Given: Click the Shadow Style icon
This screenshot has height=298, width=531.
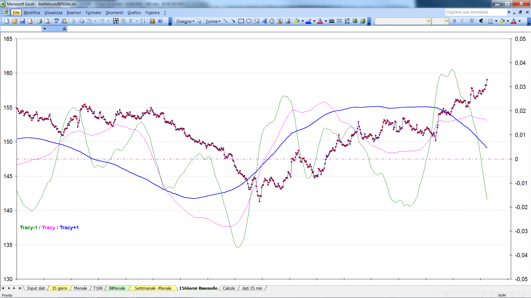Looking at the screenshot, I should click(x=355, y=21).
